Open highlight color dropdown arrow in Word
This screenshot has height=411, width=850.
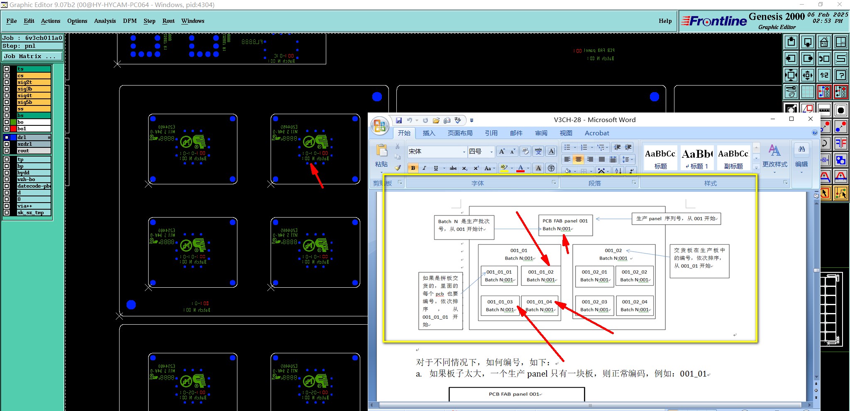coord(512,168)
